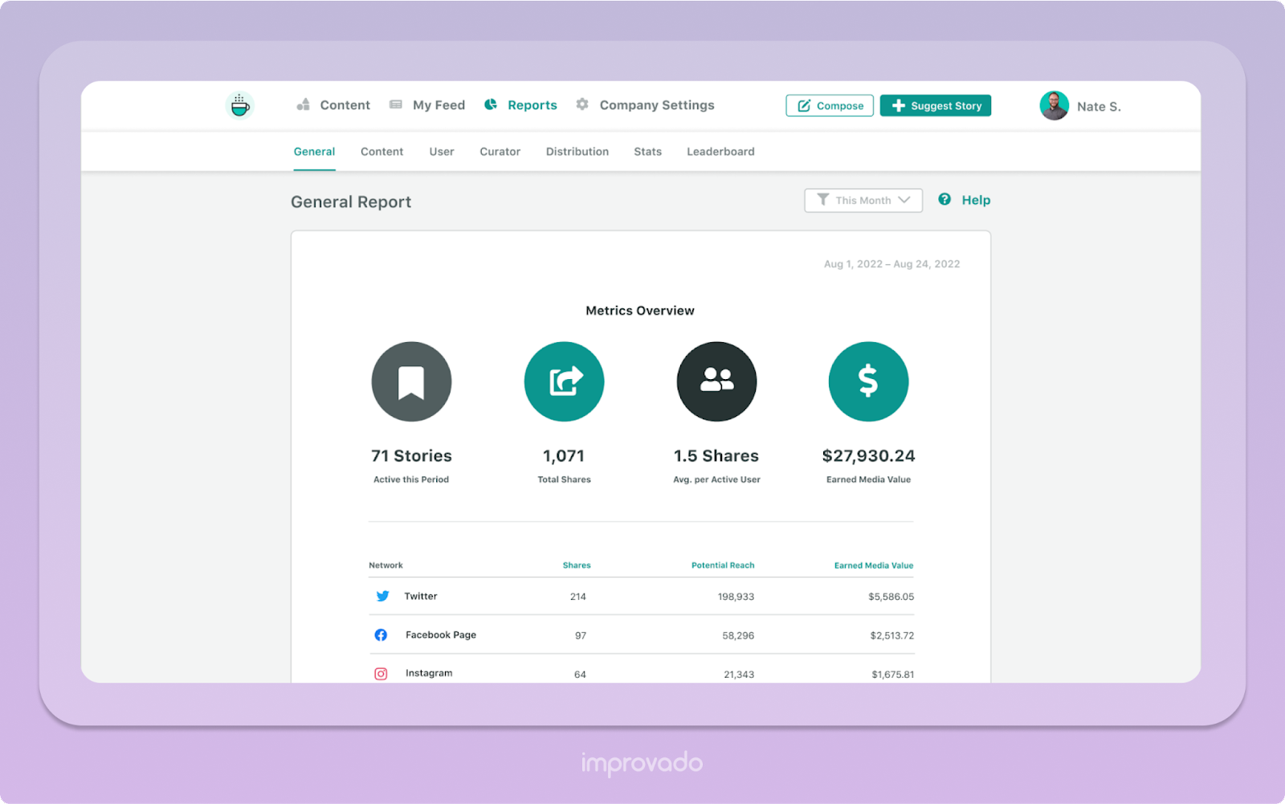Click the Instagram network icon
Image resolution: width=1285 pixels, height=804 pixels.
pyautogui.click(x=381, y=673)
